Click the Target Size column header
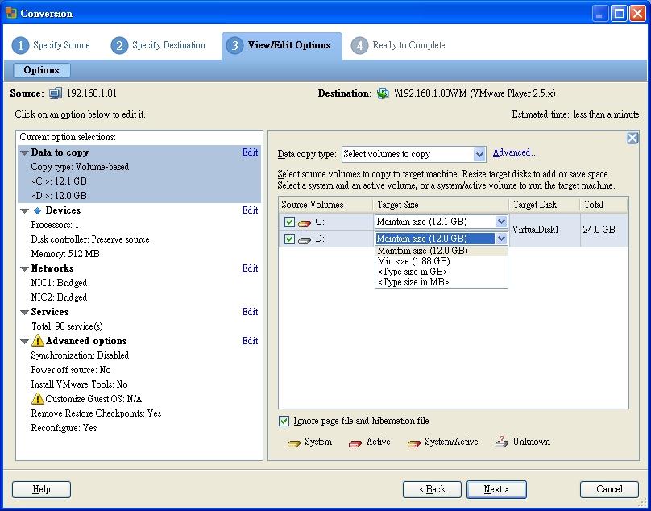 click(441, 205)
